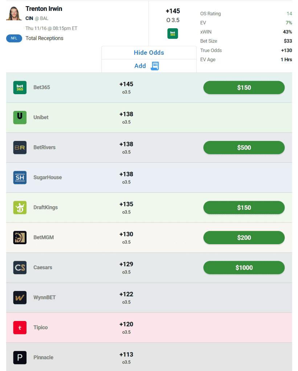The image size is (298, 371).
Task: Click the BetRivers logo icon
Action: tap(20, 147)
